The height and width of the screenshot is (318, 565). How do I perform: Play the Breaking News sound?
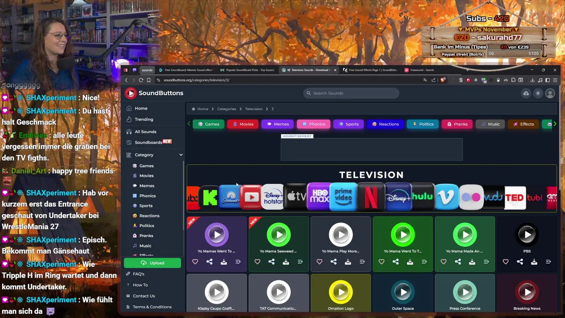pos(527,292)
